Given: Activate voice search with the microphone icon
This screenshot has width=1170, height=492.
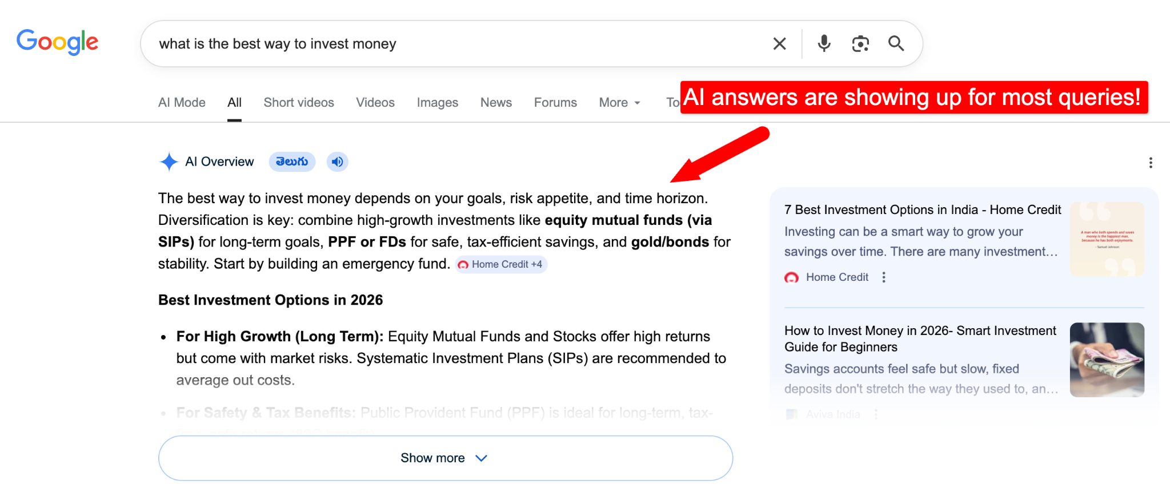Looking at the screenshot, I should [x=823, y=43].
